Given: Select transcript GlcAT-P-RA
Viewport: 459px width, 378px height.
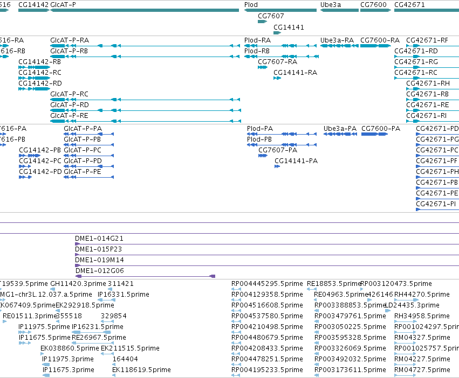Looking at the screenshot, I should pyautogui.click(x=145, y=46).
